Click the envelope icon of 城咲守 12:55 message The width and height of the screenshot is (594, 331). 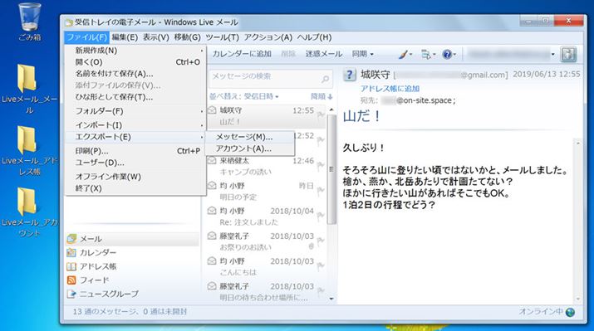tap(212, 110)
